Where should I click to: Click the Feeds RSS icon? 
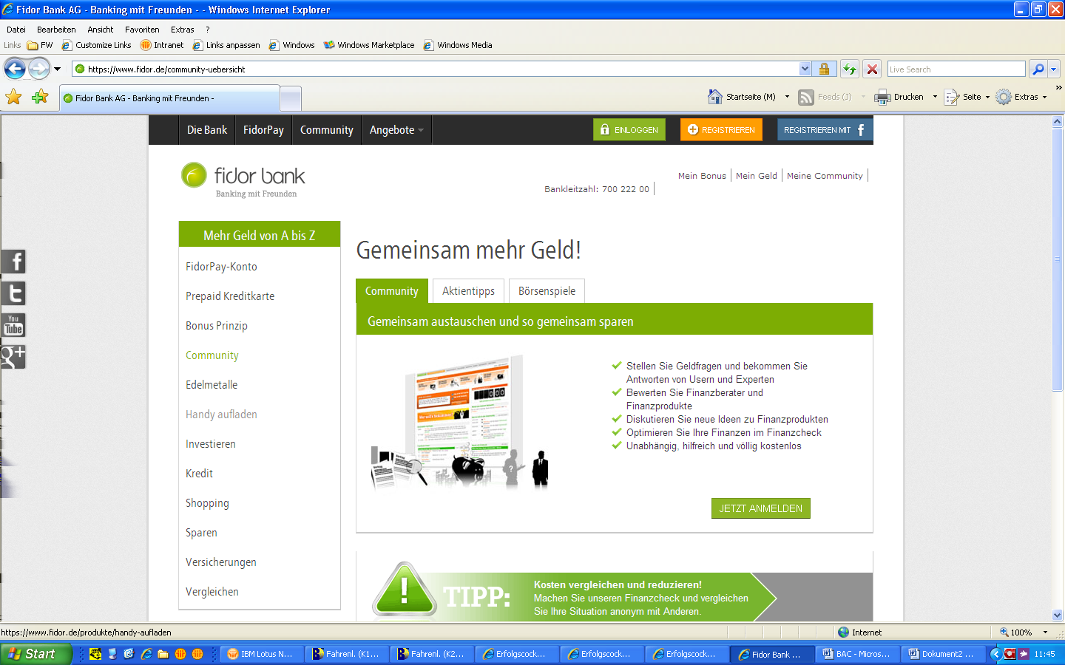coord(806,97)
